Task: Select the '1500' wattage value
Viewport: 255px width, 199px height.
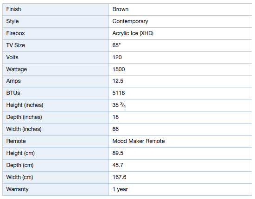Action: 119,69
